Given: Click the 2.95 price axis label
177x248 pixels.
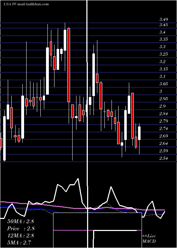Looking at the screenshot, I should coord(164,99).
